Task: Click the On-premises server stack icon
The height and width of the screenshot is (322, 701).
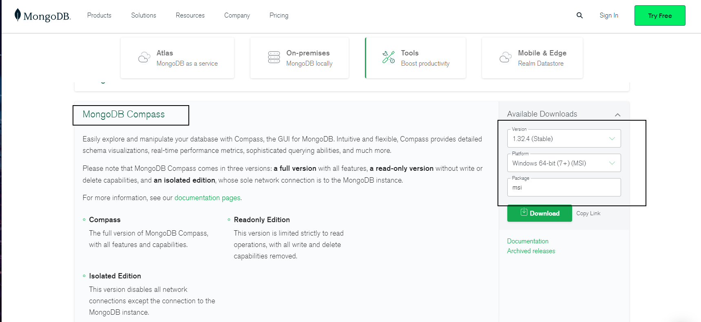Action: pos(274,57)
